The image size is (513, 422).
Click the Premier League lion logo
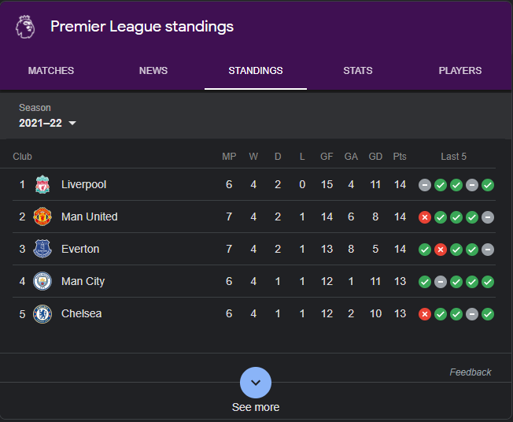click(25, 27)
